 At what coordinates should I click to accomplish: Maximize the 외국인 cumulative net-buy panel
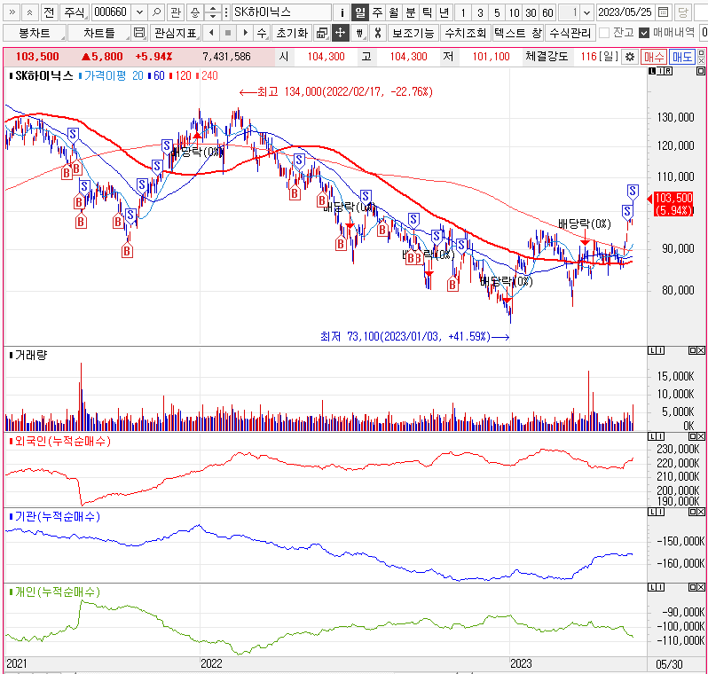tap(693, 436)
